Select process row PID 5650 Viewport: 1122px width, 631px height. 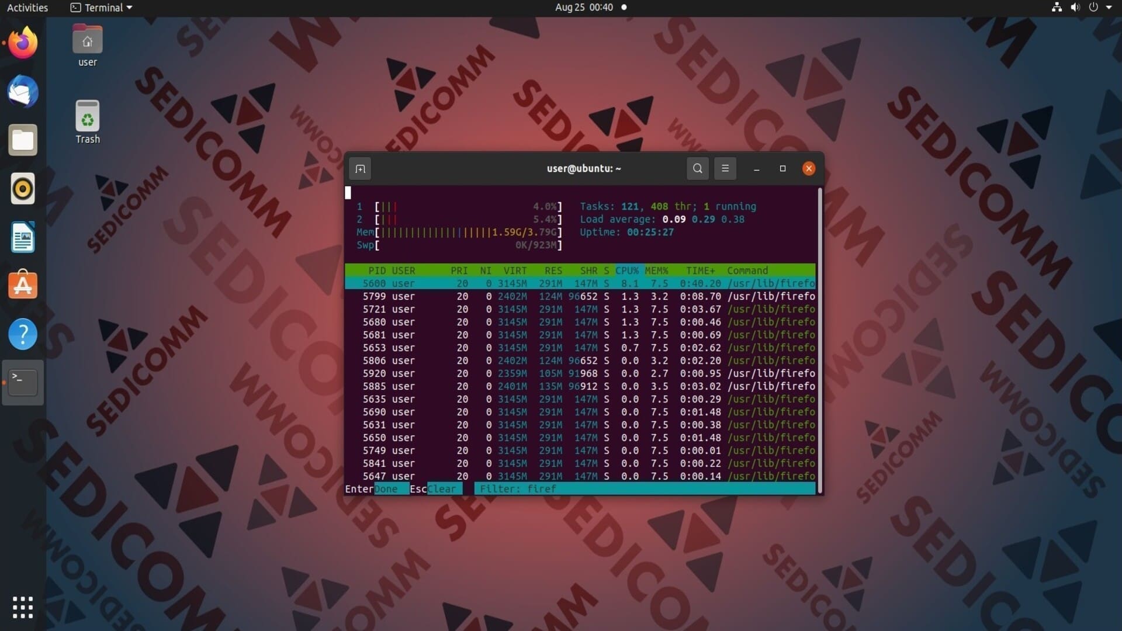[x=580, y=438]
